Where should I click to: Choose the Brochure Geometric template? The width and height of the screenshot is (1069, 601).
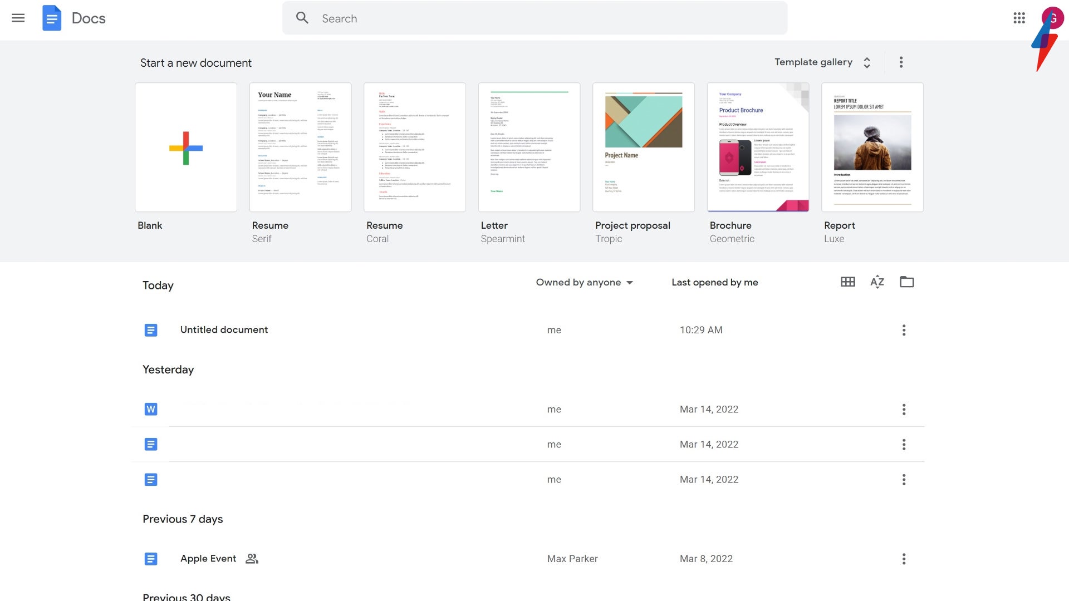click(758, 147)
